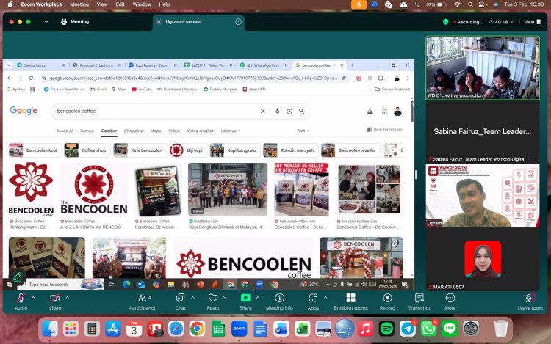Open the meeting timer dropdown 40:18
This screenshot has width=551, height=344.
[x=502, y=22]
